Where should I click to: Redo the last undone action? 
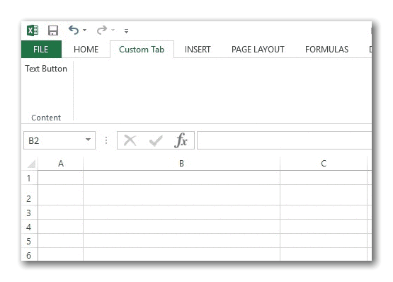click(x=102, y=30)
